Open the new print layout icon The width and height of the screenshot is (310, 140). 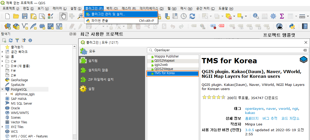click(33, 16)
